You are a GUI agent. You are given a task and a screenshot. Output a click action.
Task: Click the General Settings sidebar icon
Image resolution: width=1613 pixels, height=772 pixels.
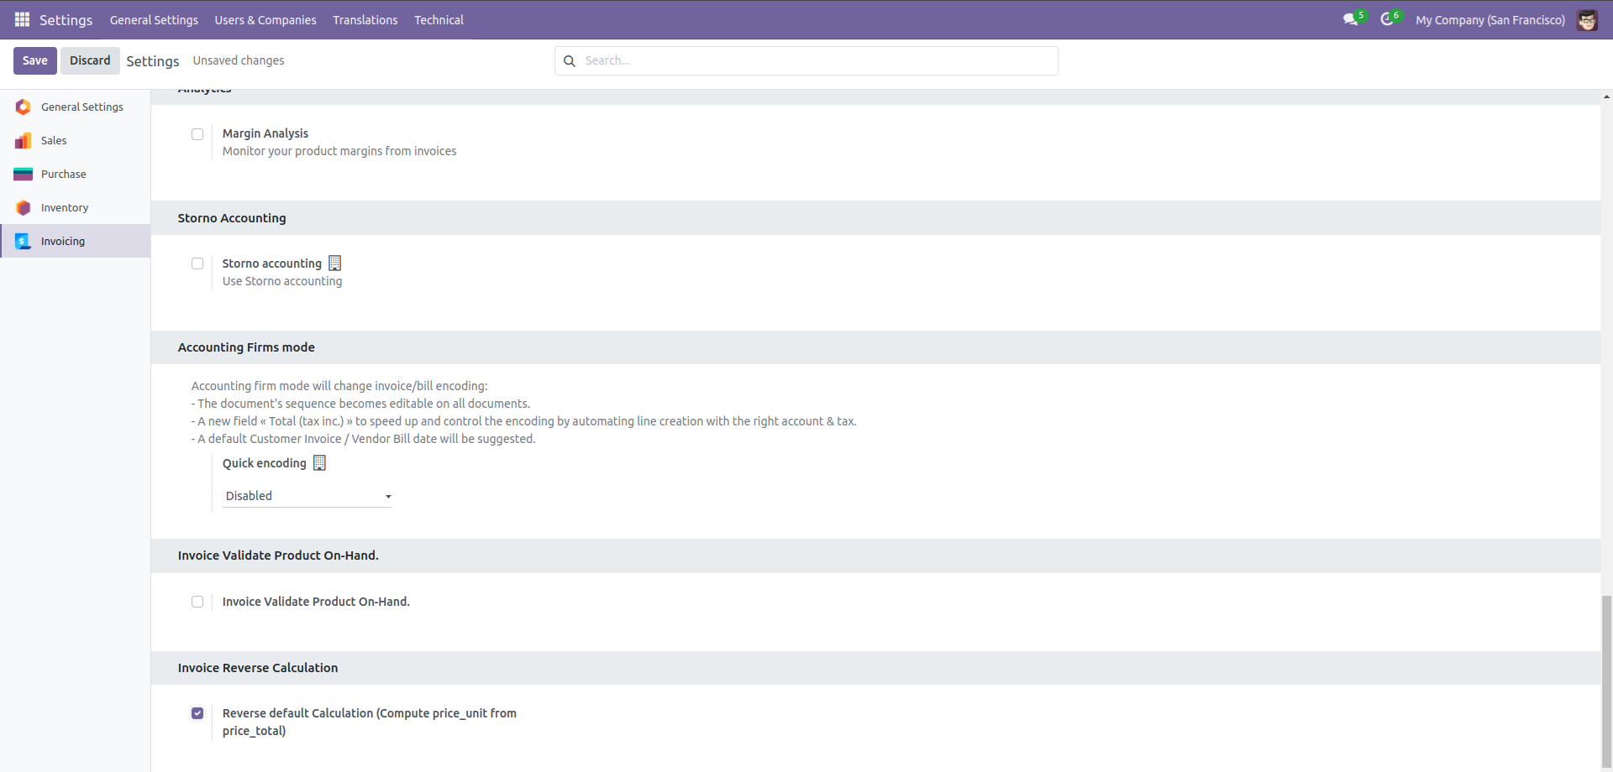click(24, 107)
